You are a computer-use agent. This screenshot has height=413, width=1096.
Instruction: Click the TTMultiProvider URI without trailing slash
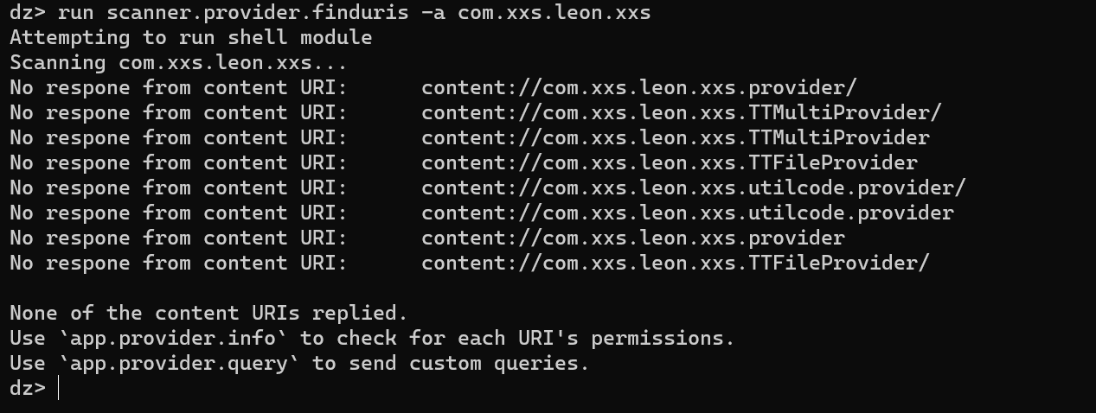(x=676, y=137)
